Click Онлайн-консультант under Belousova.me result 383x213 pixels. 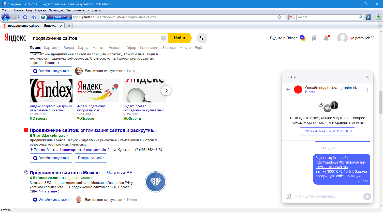51,200
